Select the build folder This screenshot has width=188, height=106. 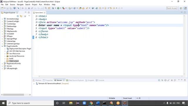pos(11,59)
